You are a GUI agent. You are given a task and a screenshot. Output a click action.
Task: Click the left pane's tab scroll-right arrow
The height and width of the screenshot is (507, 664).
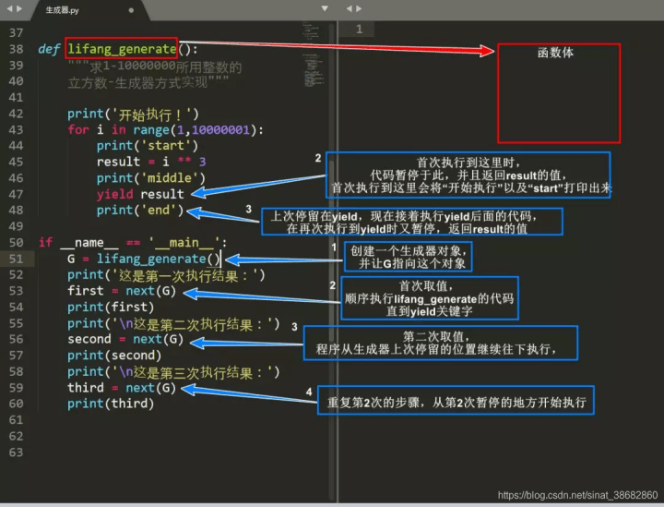pos(19,8)
